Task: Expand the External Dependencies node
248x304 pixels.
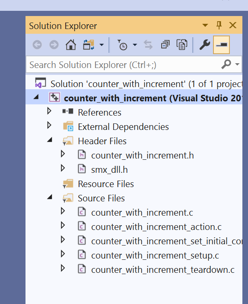Action: click(x=49, y=126)
